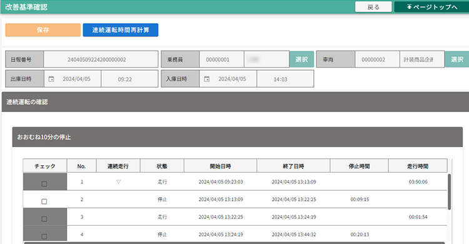This screenshot has height=244, width=469.
Task: Click the 状態 column header
Action: 162,166
